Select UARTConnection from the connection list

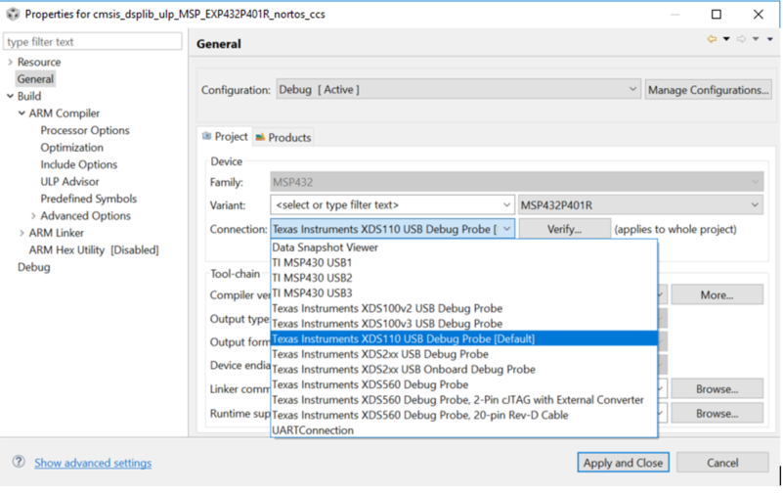point(313,430)
